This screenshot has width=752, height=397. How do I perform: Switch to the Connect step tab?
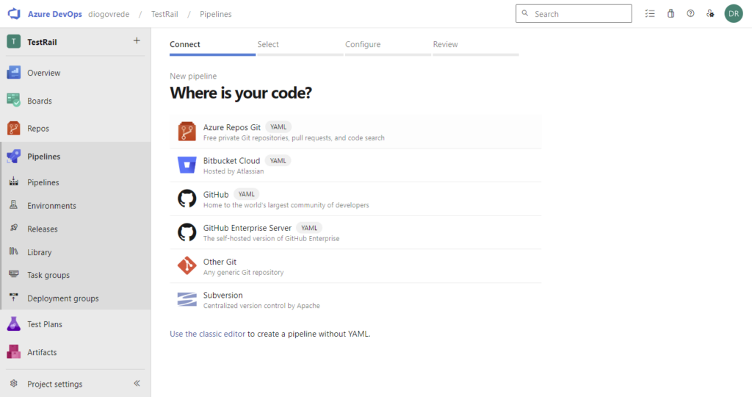(185, 45)
